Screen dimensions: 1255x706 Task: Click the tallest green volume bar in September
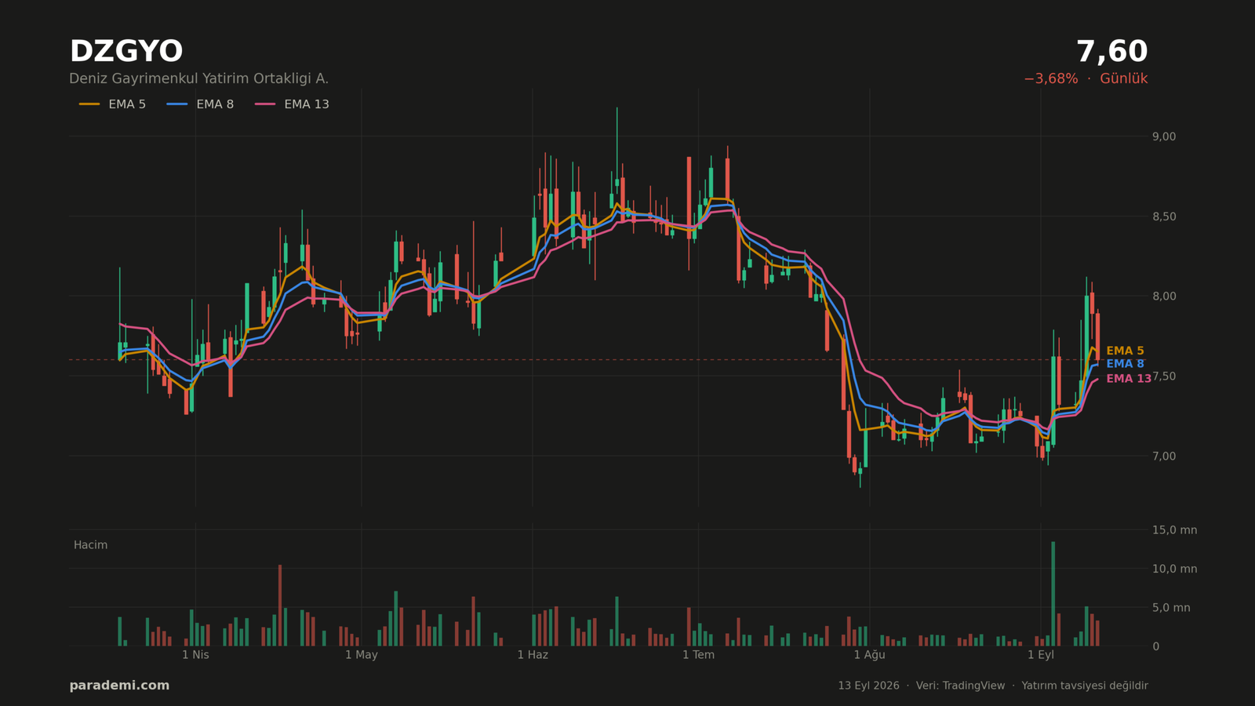1053,594
